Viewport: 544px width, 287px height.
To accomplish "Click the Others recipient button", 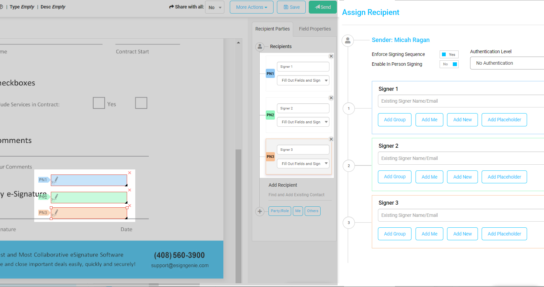I will click(313, 211).
